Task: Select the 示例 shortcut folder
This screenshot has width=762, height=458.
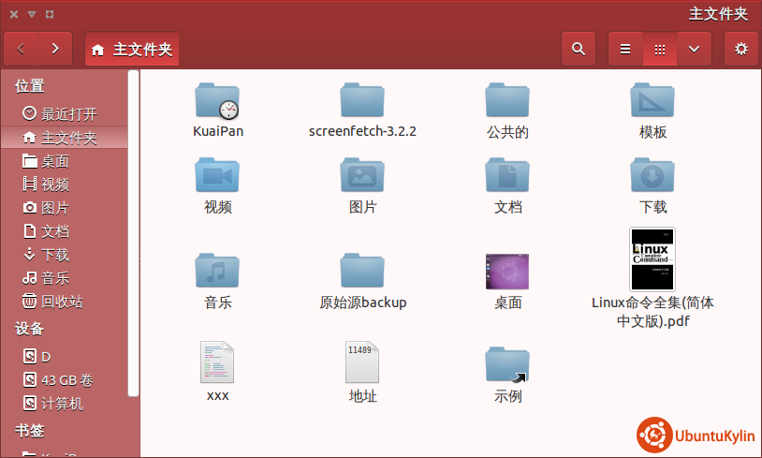Action: pos(507,363)
